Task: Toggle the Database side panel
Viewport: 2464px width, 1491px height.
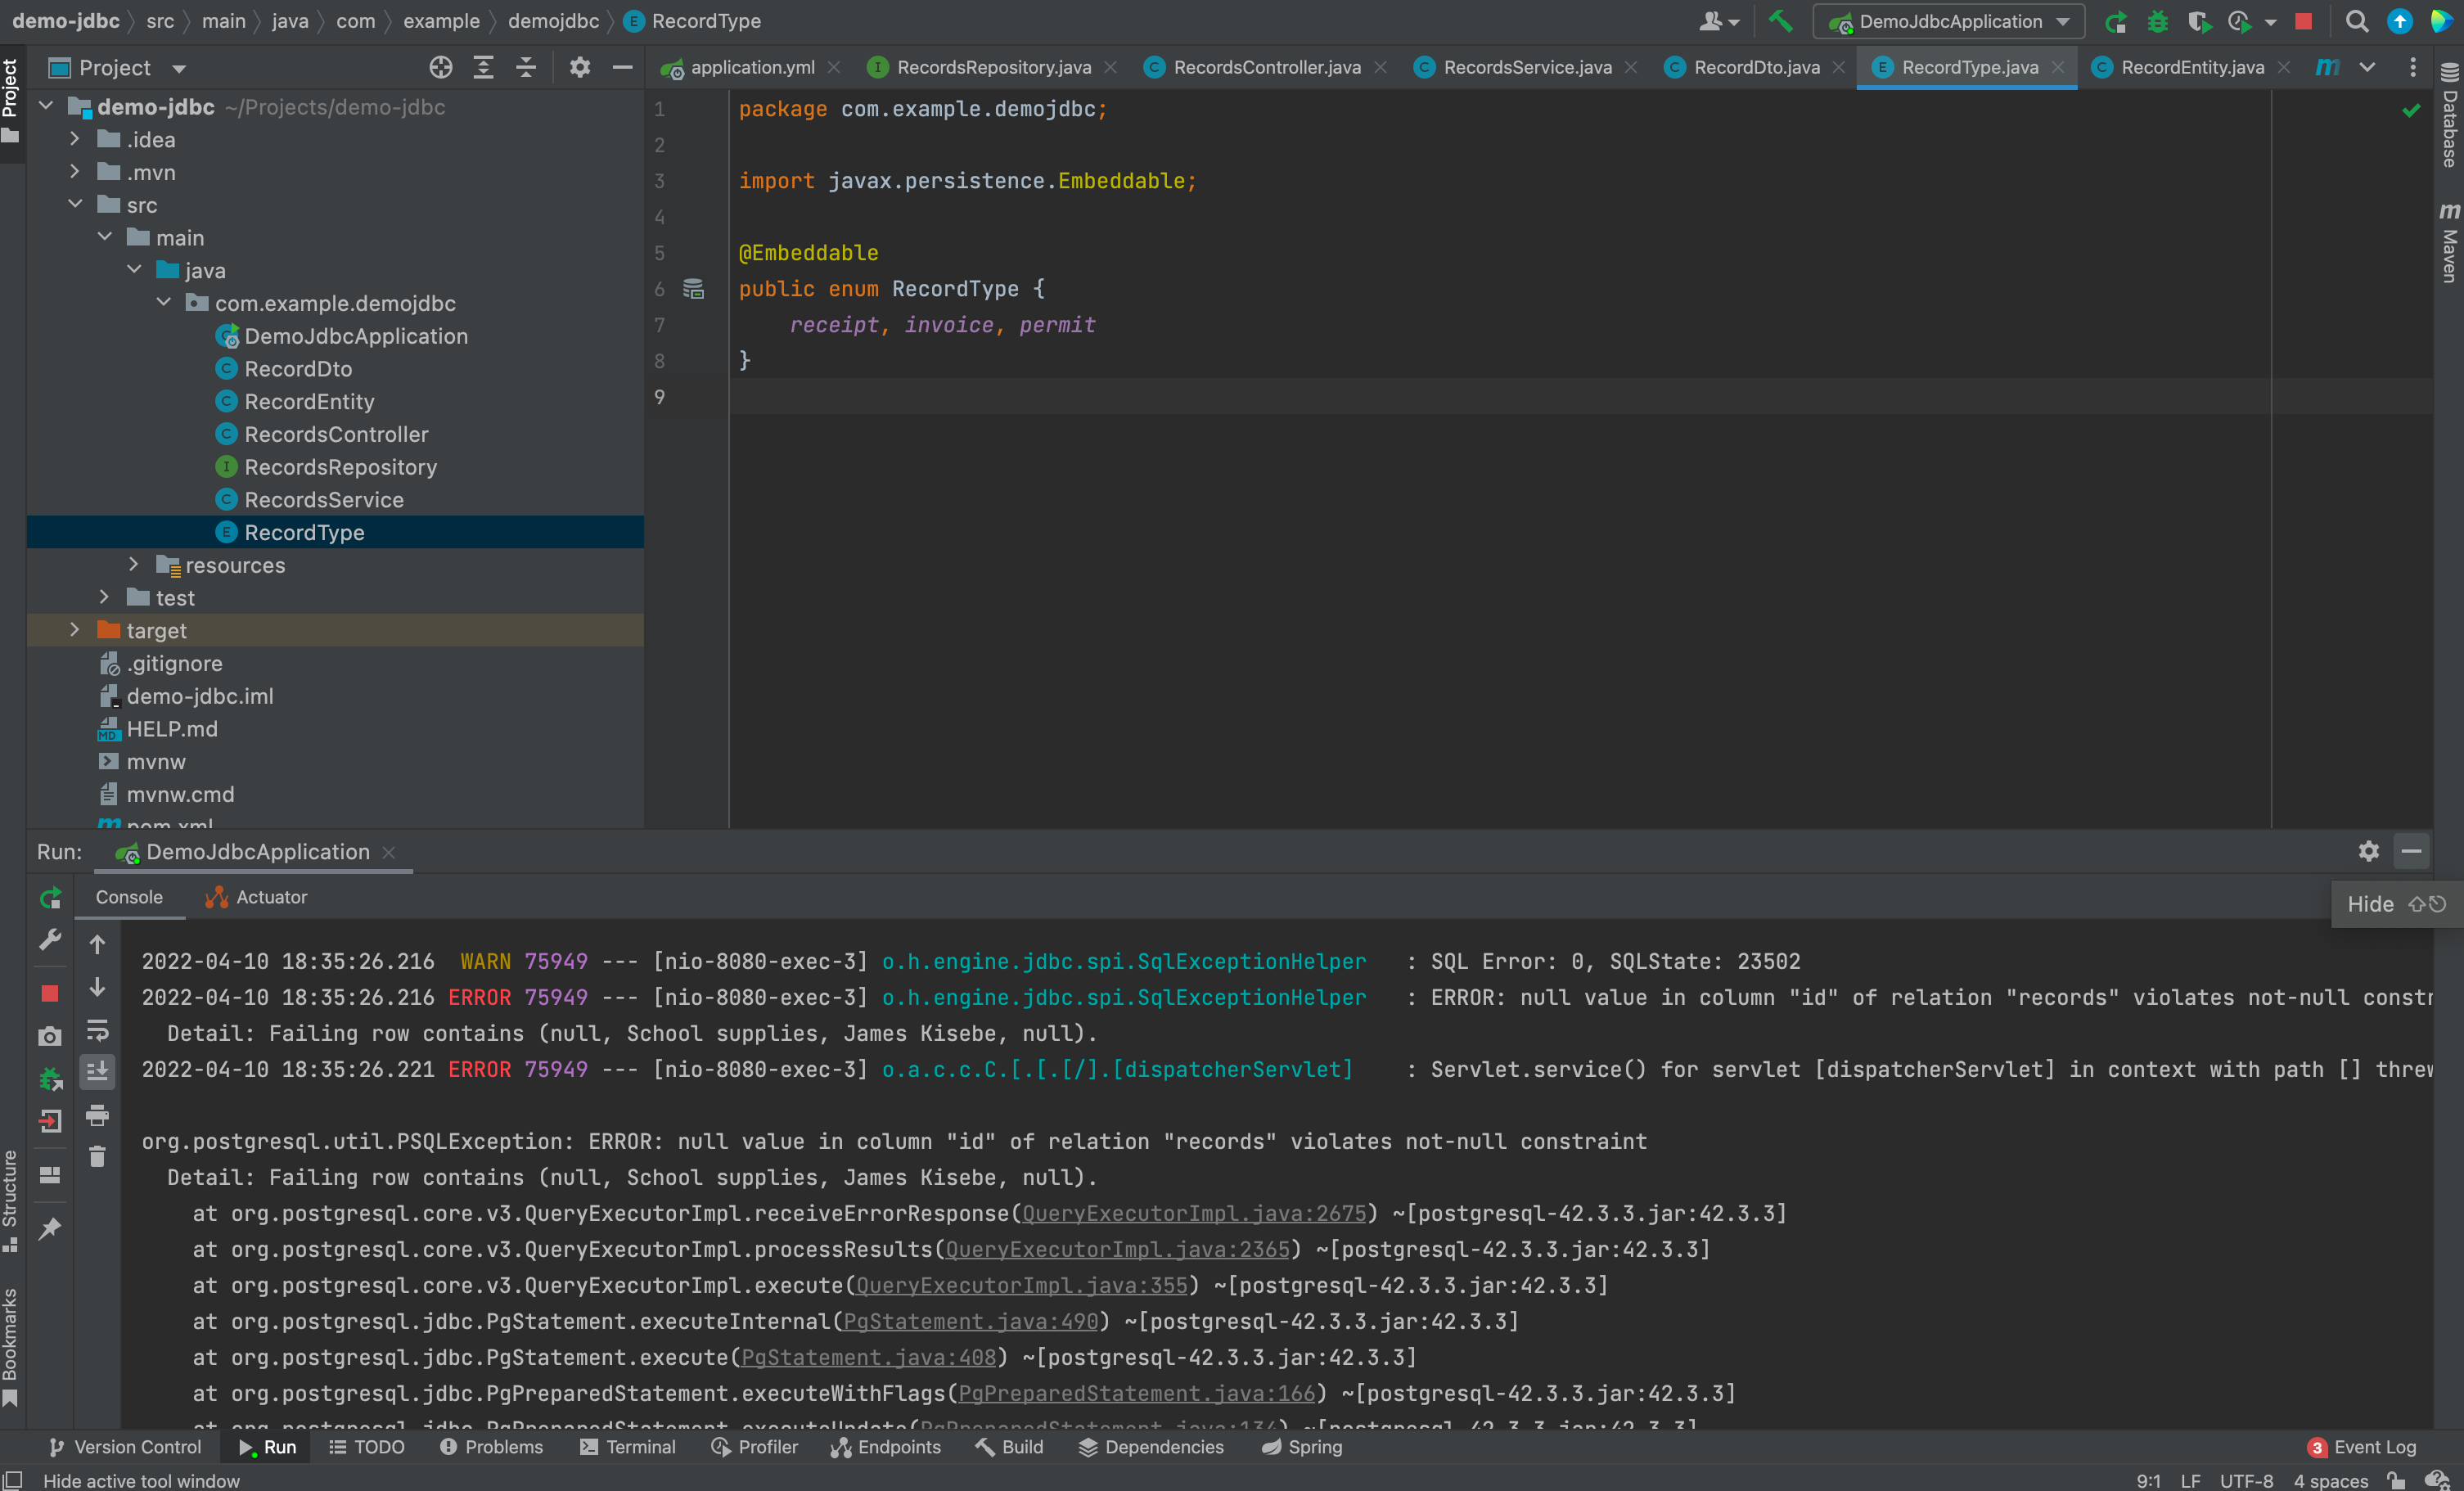Action: (2449, 115)
